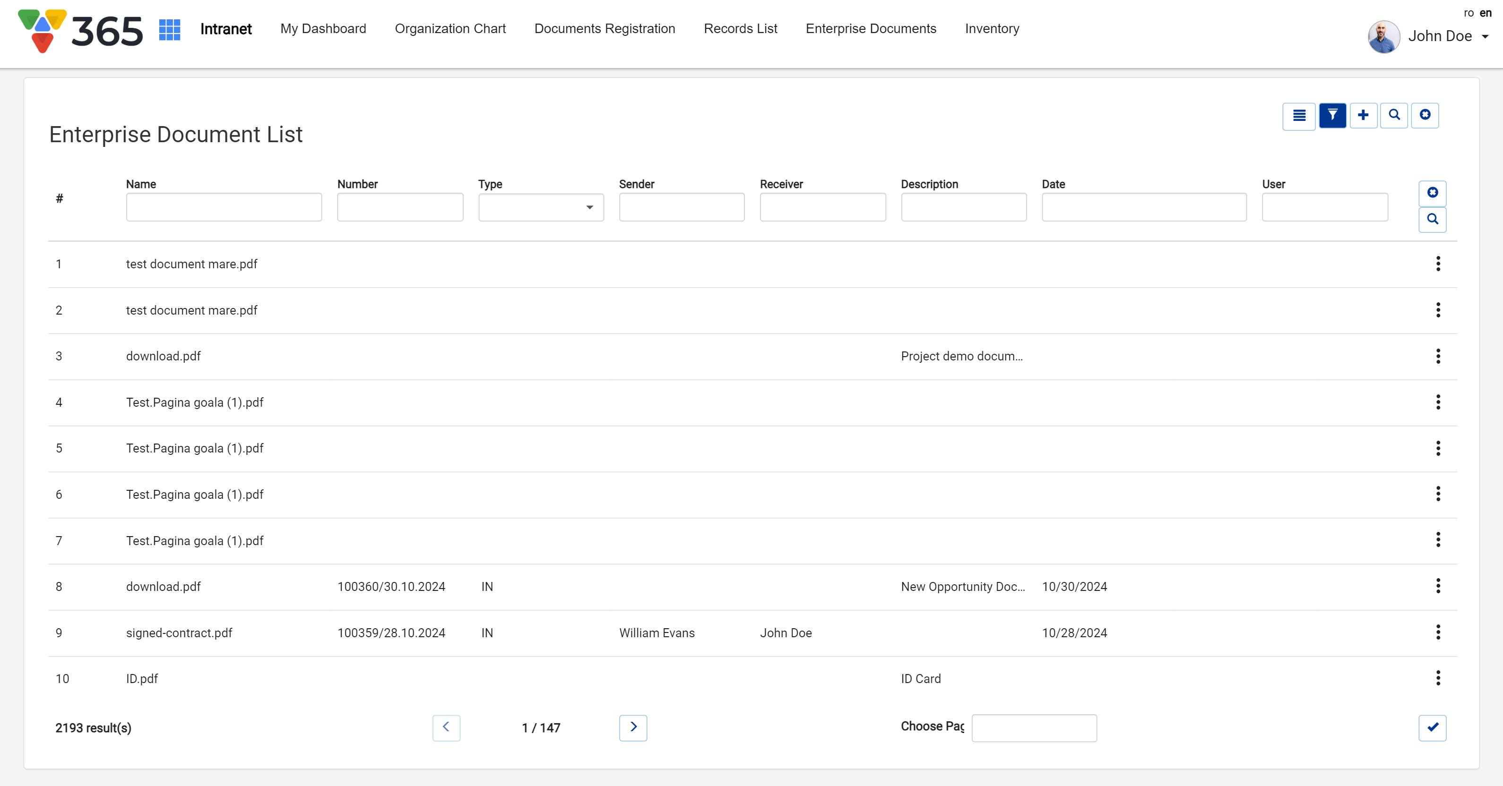Toggle the filter funnel button
This screenshot has width=1503, height=786.
point(1332,115)
